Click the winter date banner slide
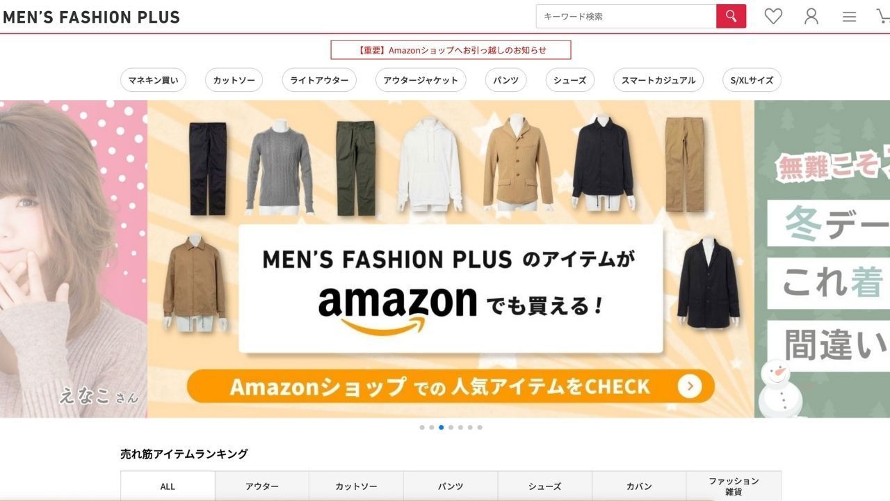Image resolution: width=890 pixels, height=501 pixels. tap(822, 259)
